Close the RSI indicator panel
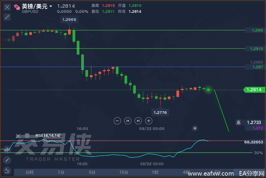Image resolution: width=266 pixels, height=178 pixels. click(x=18, y=136)
